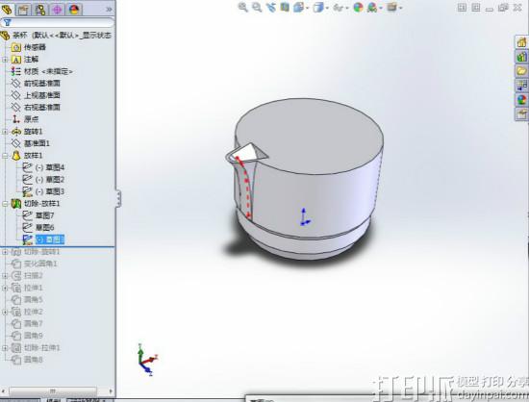The width and height of the screenshot is (529, 402).
Task: Click the display style dropdown arrow
Action: click(327, 8)
